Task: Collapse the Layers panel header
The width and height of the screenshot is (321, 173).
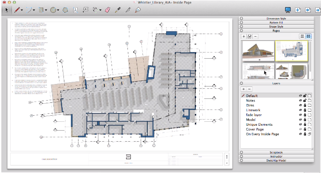Action: pos(276,83)
